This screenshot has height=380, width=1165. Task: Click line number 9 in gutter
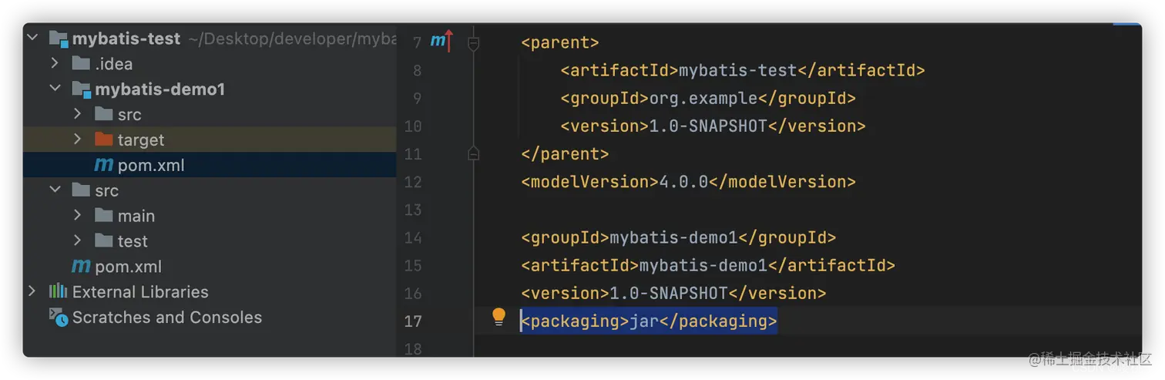click(x=417, y=98)
